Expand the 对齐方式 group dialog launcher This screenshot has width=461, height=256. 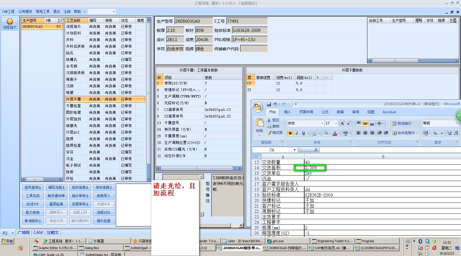point(417,142)
